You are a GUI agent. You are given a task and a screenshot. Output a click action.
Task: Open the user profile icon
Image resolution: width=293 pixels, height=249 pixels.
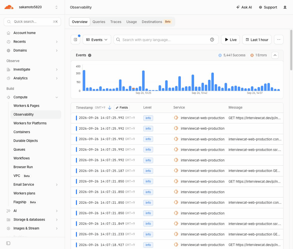[x=285, y=7]
